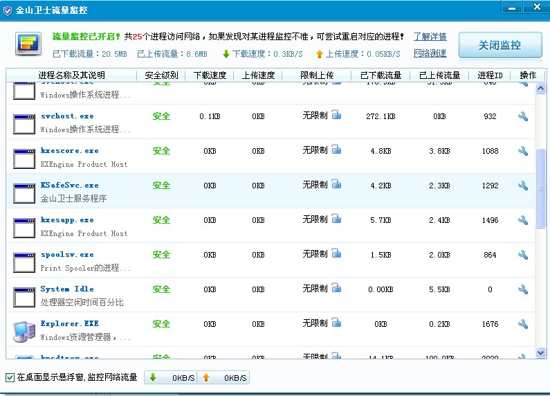
Task: Click the scrollbar up arrow
Action: (x=540, y=88)
